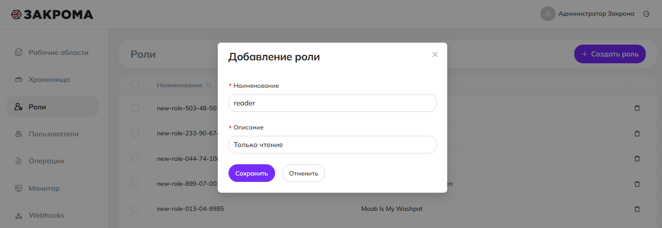
Task: Check the box for new-role-013-04-9985
Action: [x=135, y=209]
